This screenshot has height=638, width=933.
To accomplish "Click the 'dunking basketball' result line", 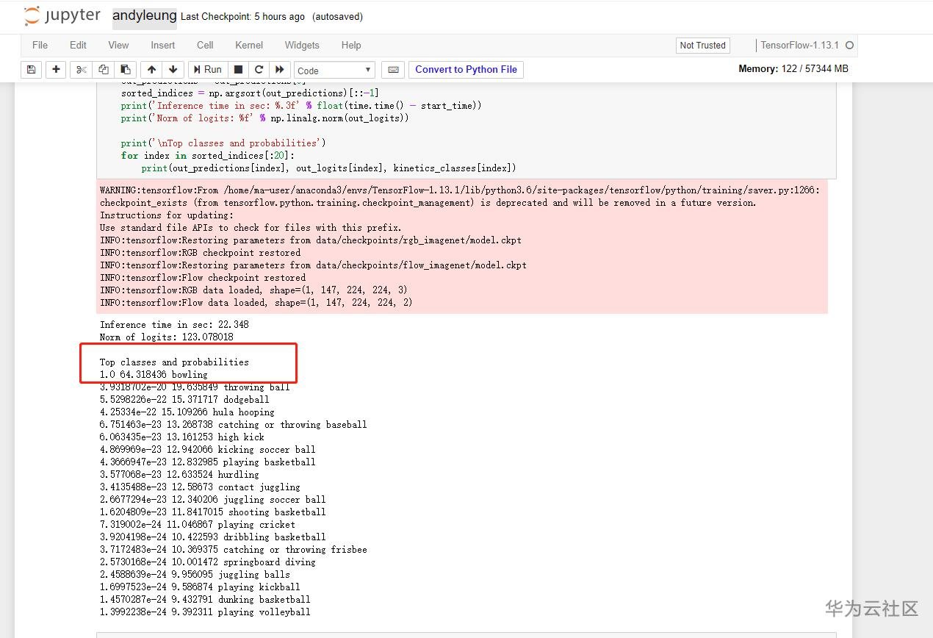I will 205,600.
